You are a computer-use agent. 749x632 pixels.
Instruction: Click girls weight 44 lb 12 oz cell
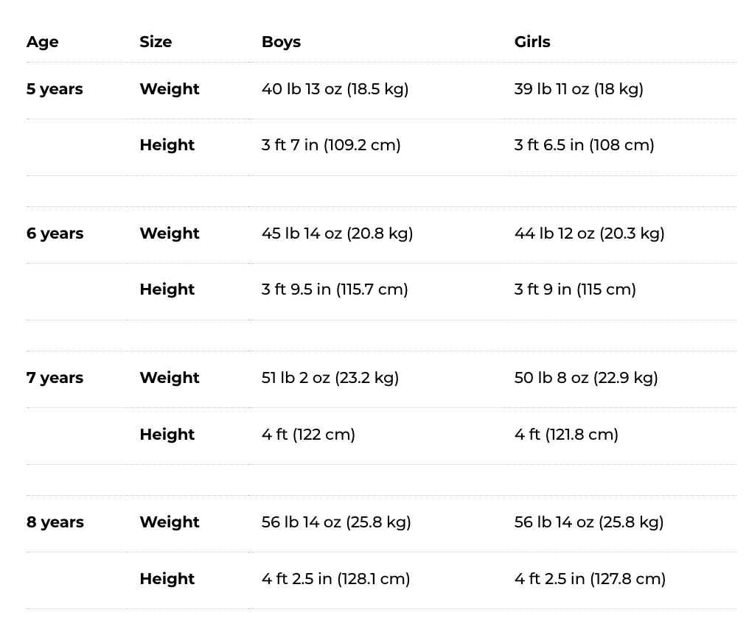tap(590, 234)
